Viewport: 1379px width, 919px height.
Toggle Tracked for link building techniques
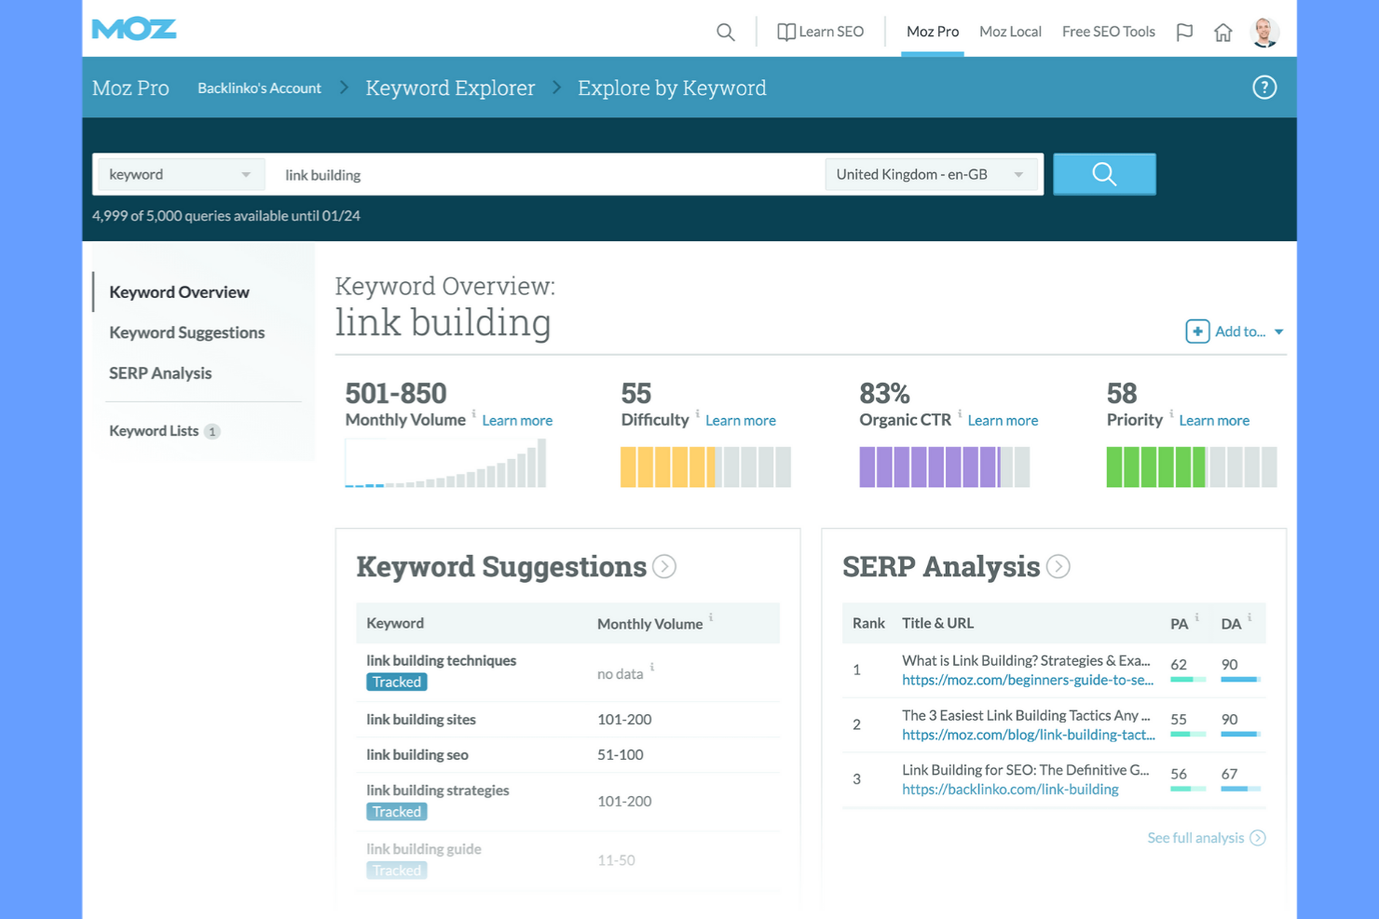click(396, 682)
